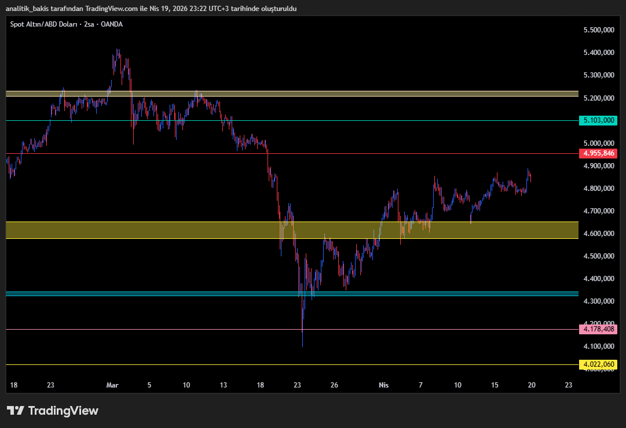Click the 5.300,000 price axis value
This screenshot has width=626, height=428.
pyautogui.click(x=599, y=75)
